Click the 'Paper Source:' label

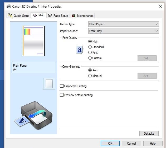(69, 31)
